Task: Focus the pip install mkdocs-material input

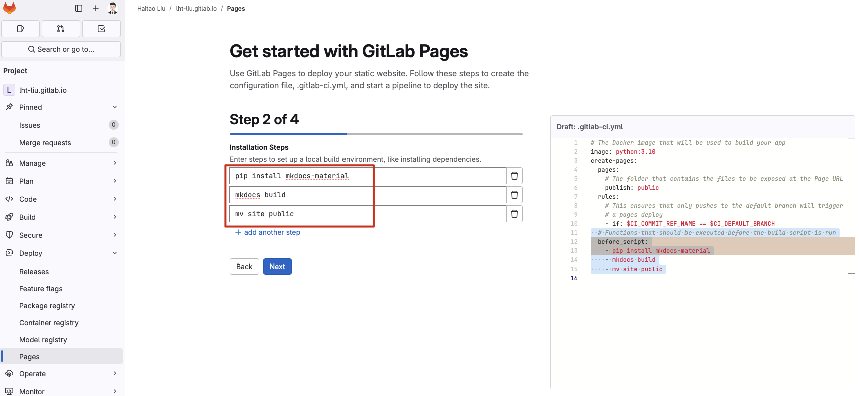Action: [x=368, y=176]
